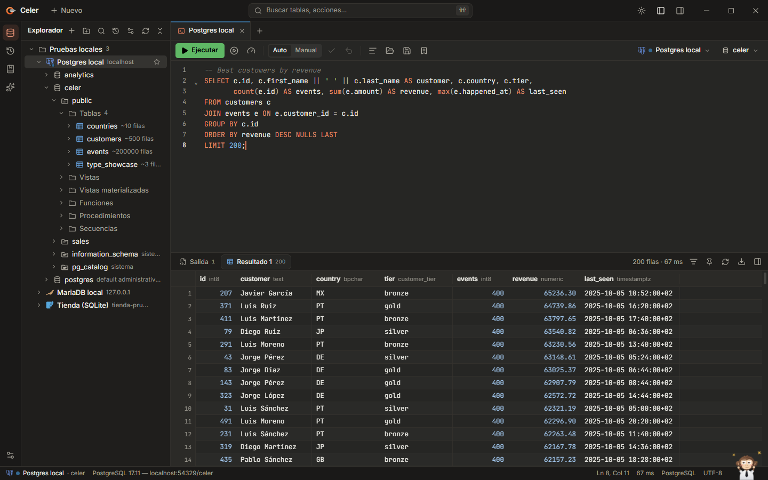This screenshot has height=480, width=768.
Task: Refresh the query result
Action: point(725,262)
